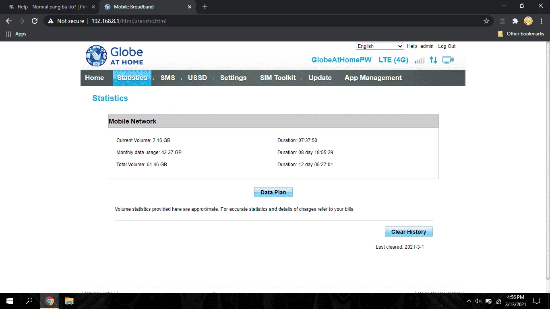The width and height of the screenshot is (550, 309).
Task: Click the Duration: 12 day 05:27:01 text
Action: [x=305, y=165]
